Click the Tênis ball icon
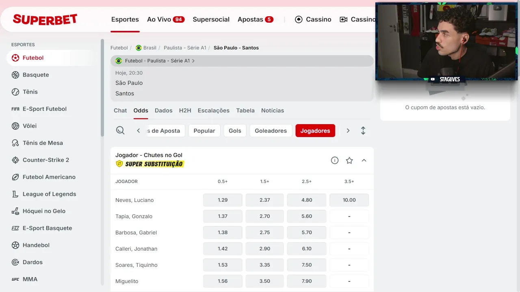Screen dimensions: 520x292 [15, 92]
